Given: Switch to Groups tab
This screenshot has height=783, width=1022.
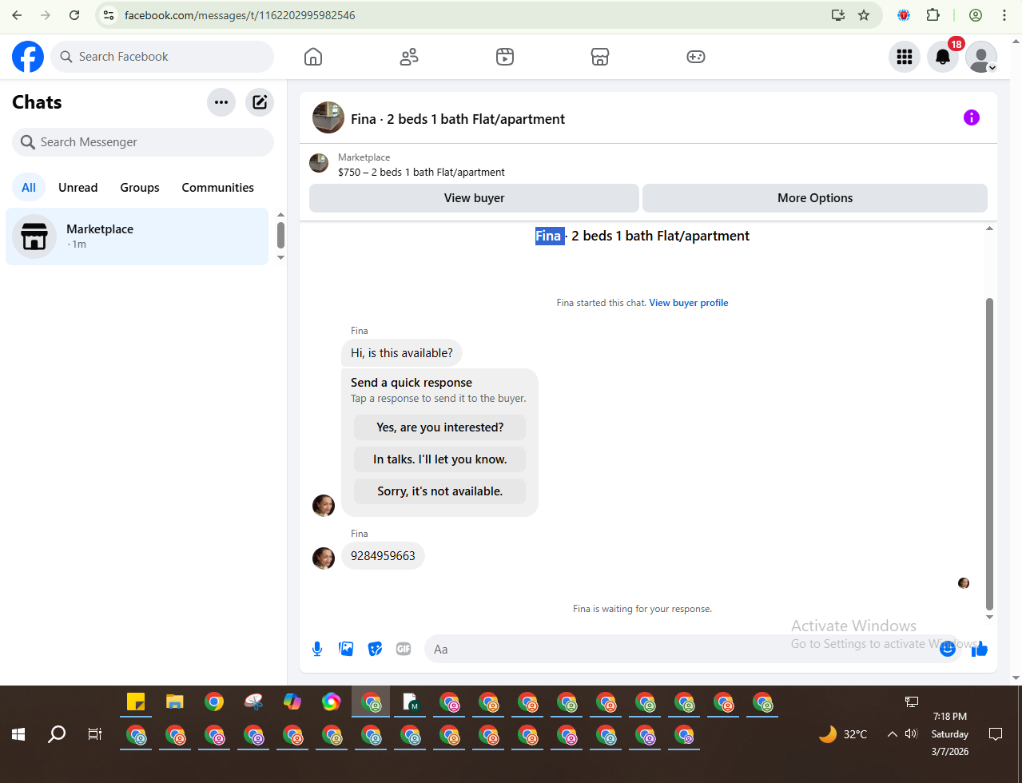Looking at the screenshot, I should point(140,188).
